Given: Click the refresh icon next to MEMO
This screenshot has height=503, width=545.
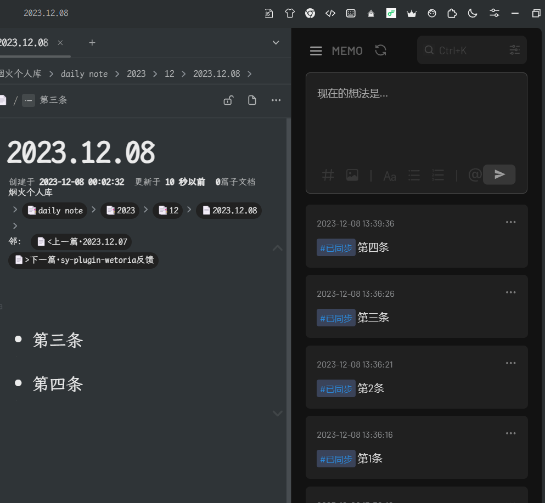Looking at the screenshot, I should click(x=380, y=50).
